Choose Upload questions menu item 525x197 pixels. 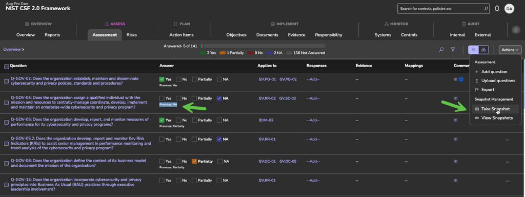(x=495, y=81)
